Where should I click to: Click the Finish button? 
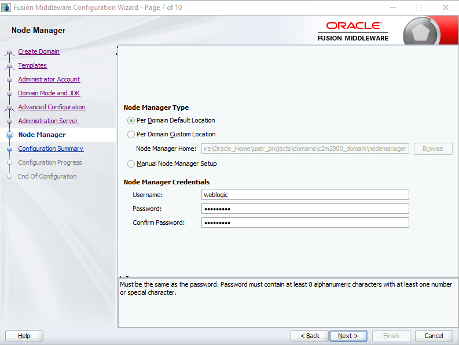[x=391, y=336]
